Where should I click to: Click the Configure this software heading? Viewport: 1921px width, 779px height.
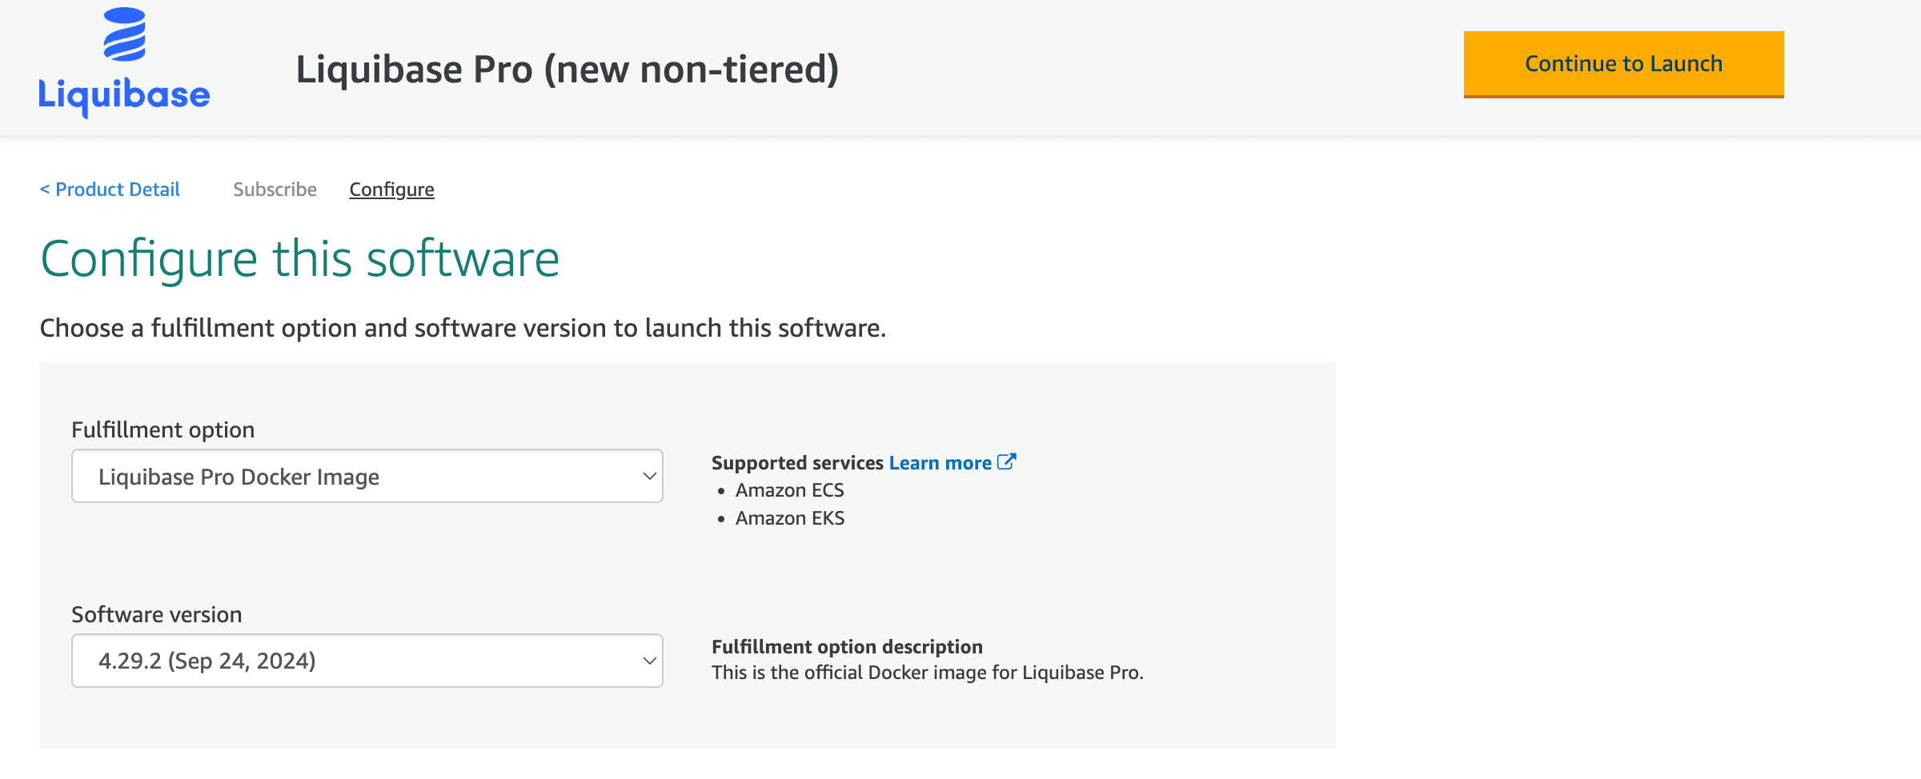300,258
